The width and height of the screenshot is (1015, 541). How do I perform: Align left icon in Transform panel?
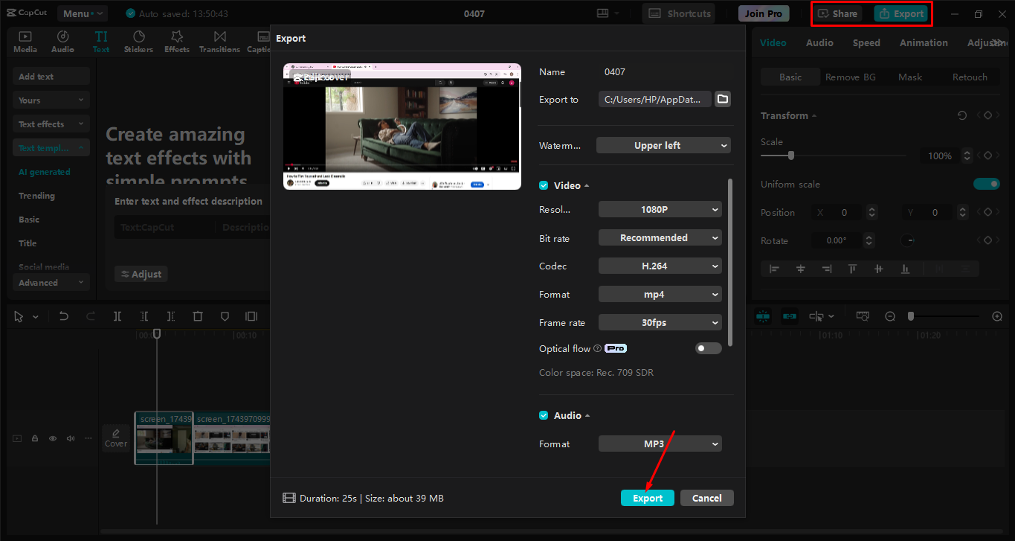(x=774, y=269)
